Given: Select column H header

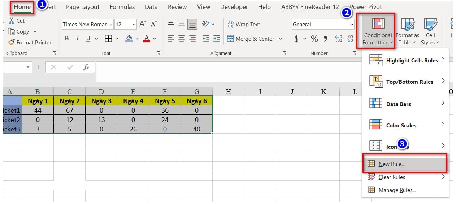Looking at the screenshot, I should pos(229,91).
